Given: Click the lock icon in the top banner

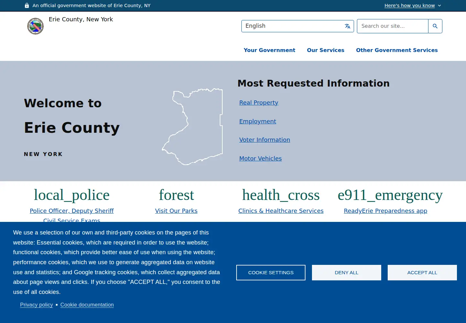Looking at the screenshot, I should pyautogui.click(x=27, y=5).
